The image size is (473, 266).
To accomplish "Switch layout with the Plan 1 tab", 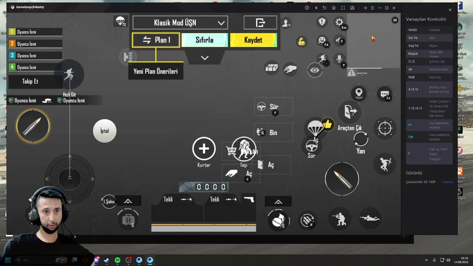I will [156, 40].
